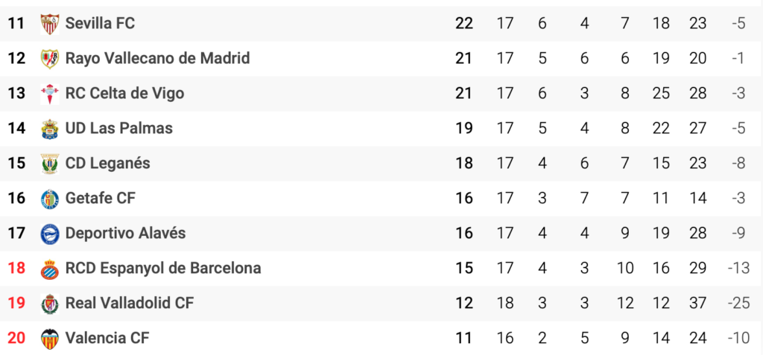The width and height of the screenshot is (763, 355).
Task: Select the red position number 18
Action: click(16, 268)
